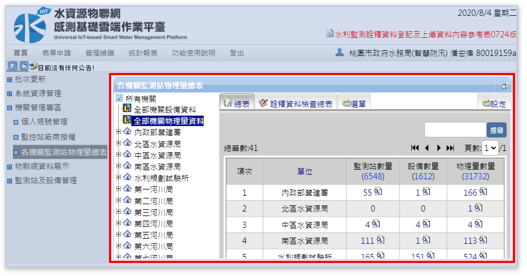This screenshot has height=276, width=527.
Task: Click the user profile icon
Action: click(x=339, y=52)
